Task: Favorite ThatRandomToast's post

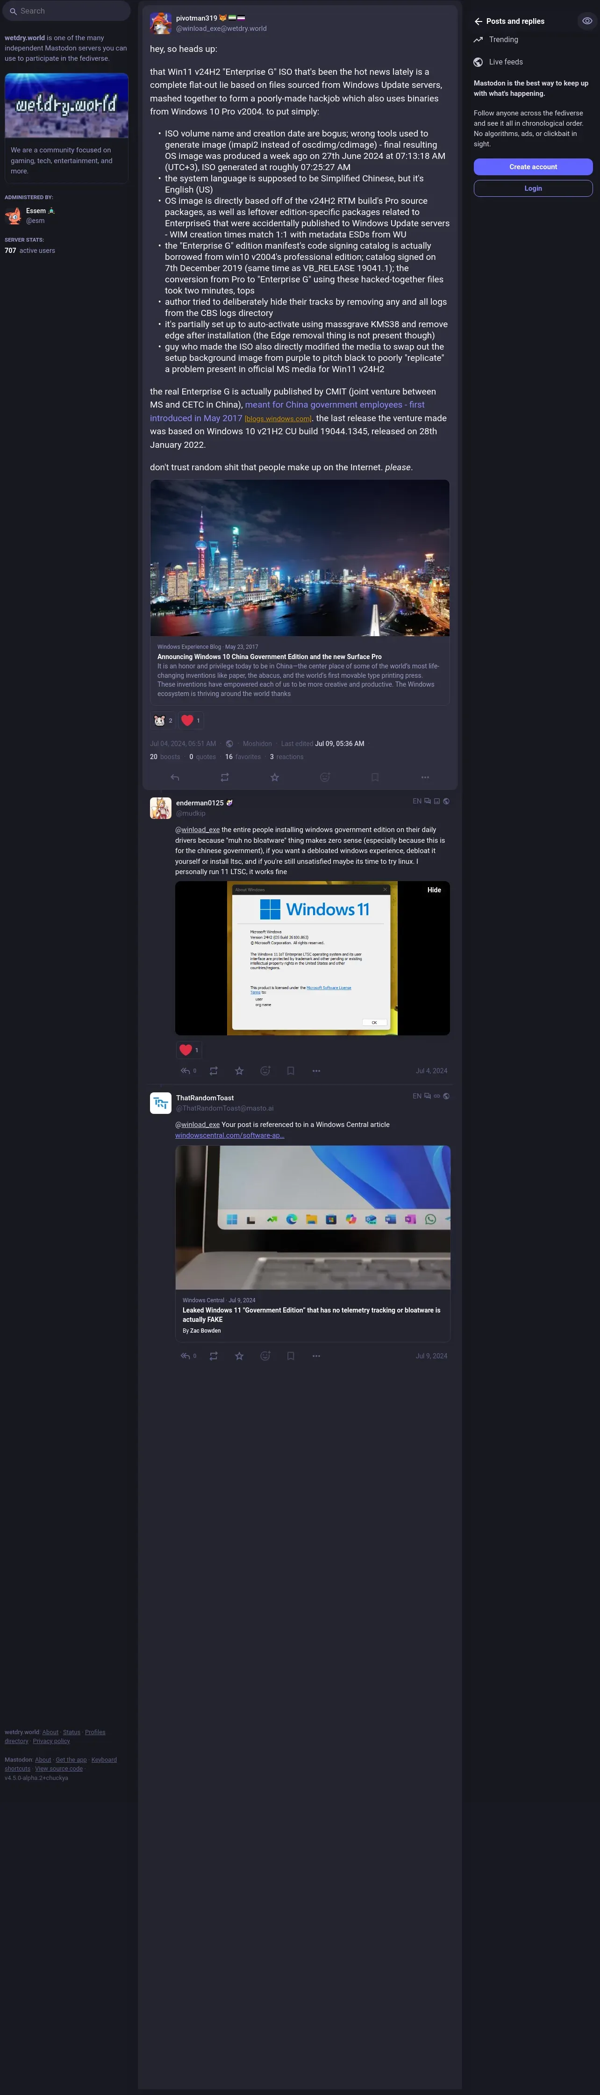Action: point(239,1356)
